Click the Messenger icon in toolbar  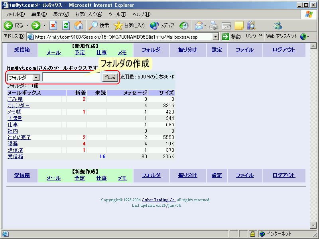[278, 25]
